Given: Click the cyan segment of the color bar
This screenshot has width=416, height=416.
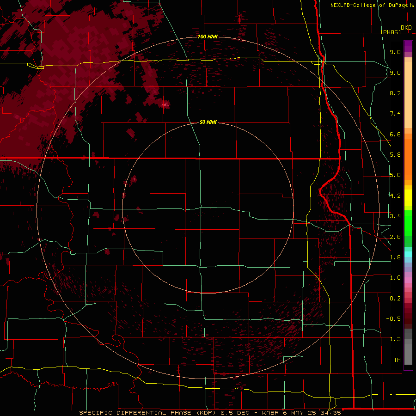Looking at the screenshot, I should click(x=408, y=254).
